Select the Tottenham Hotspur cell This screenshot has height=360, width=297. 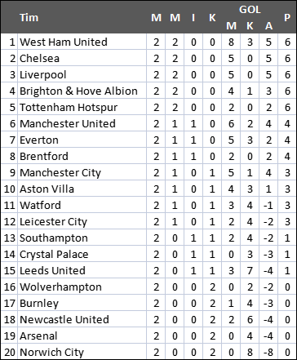[82, 107]
